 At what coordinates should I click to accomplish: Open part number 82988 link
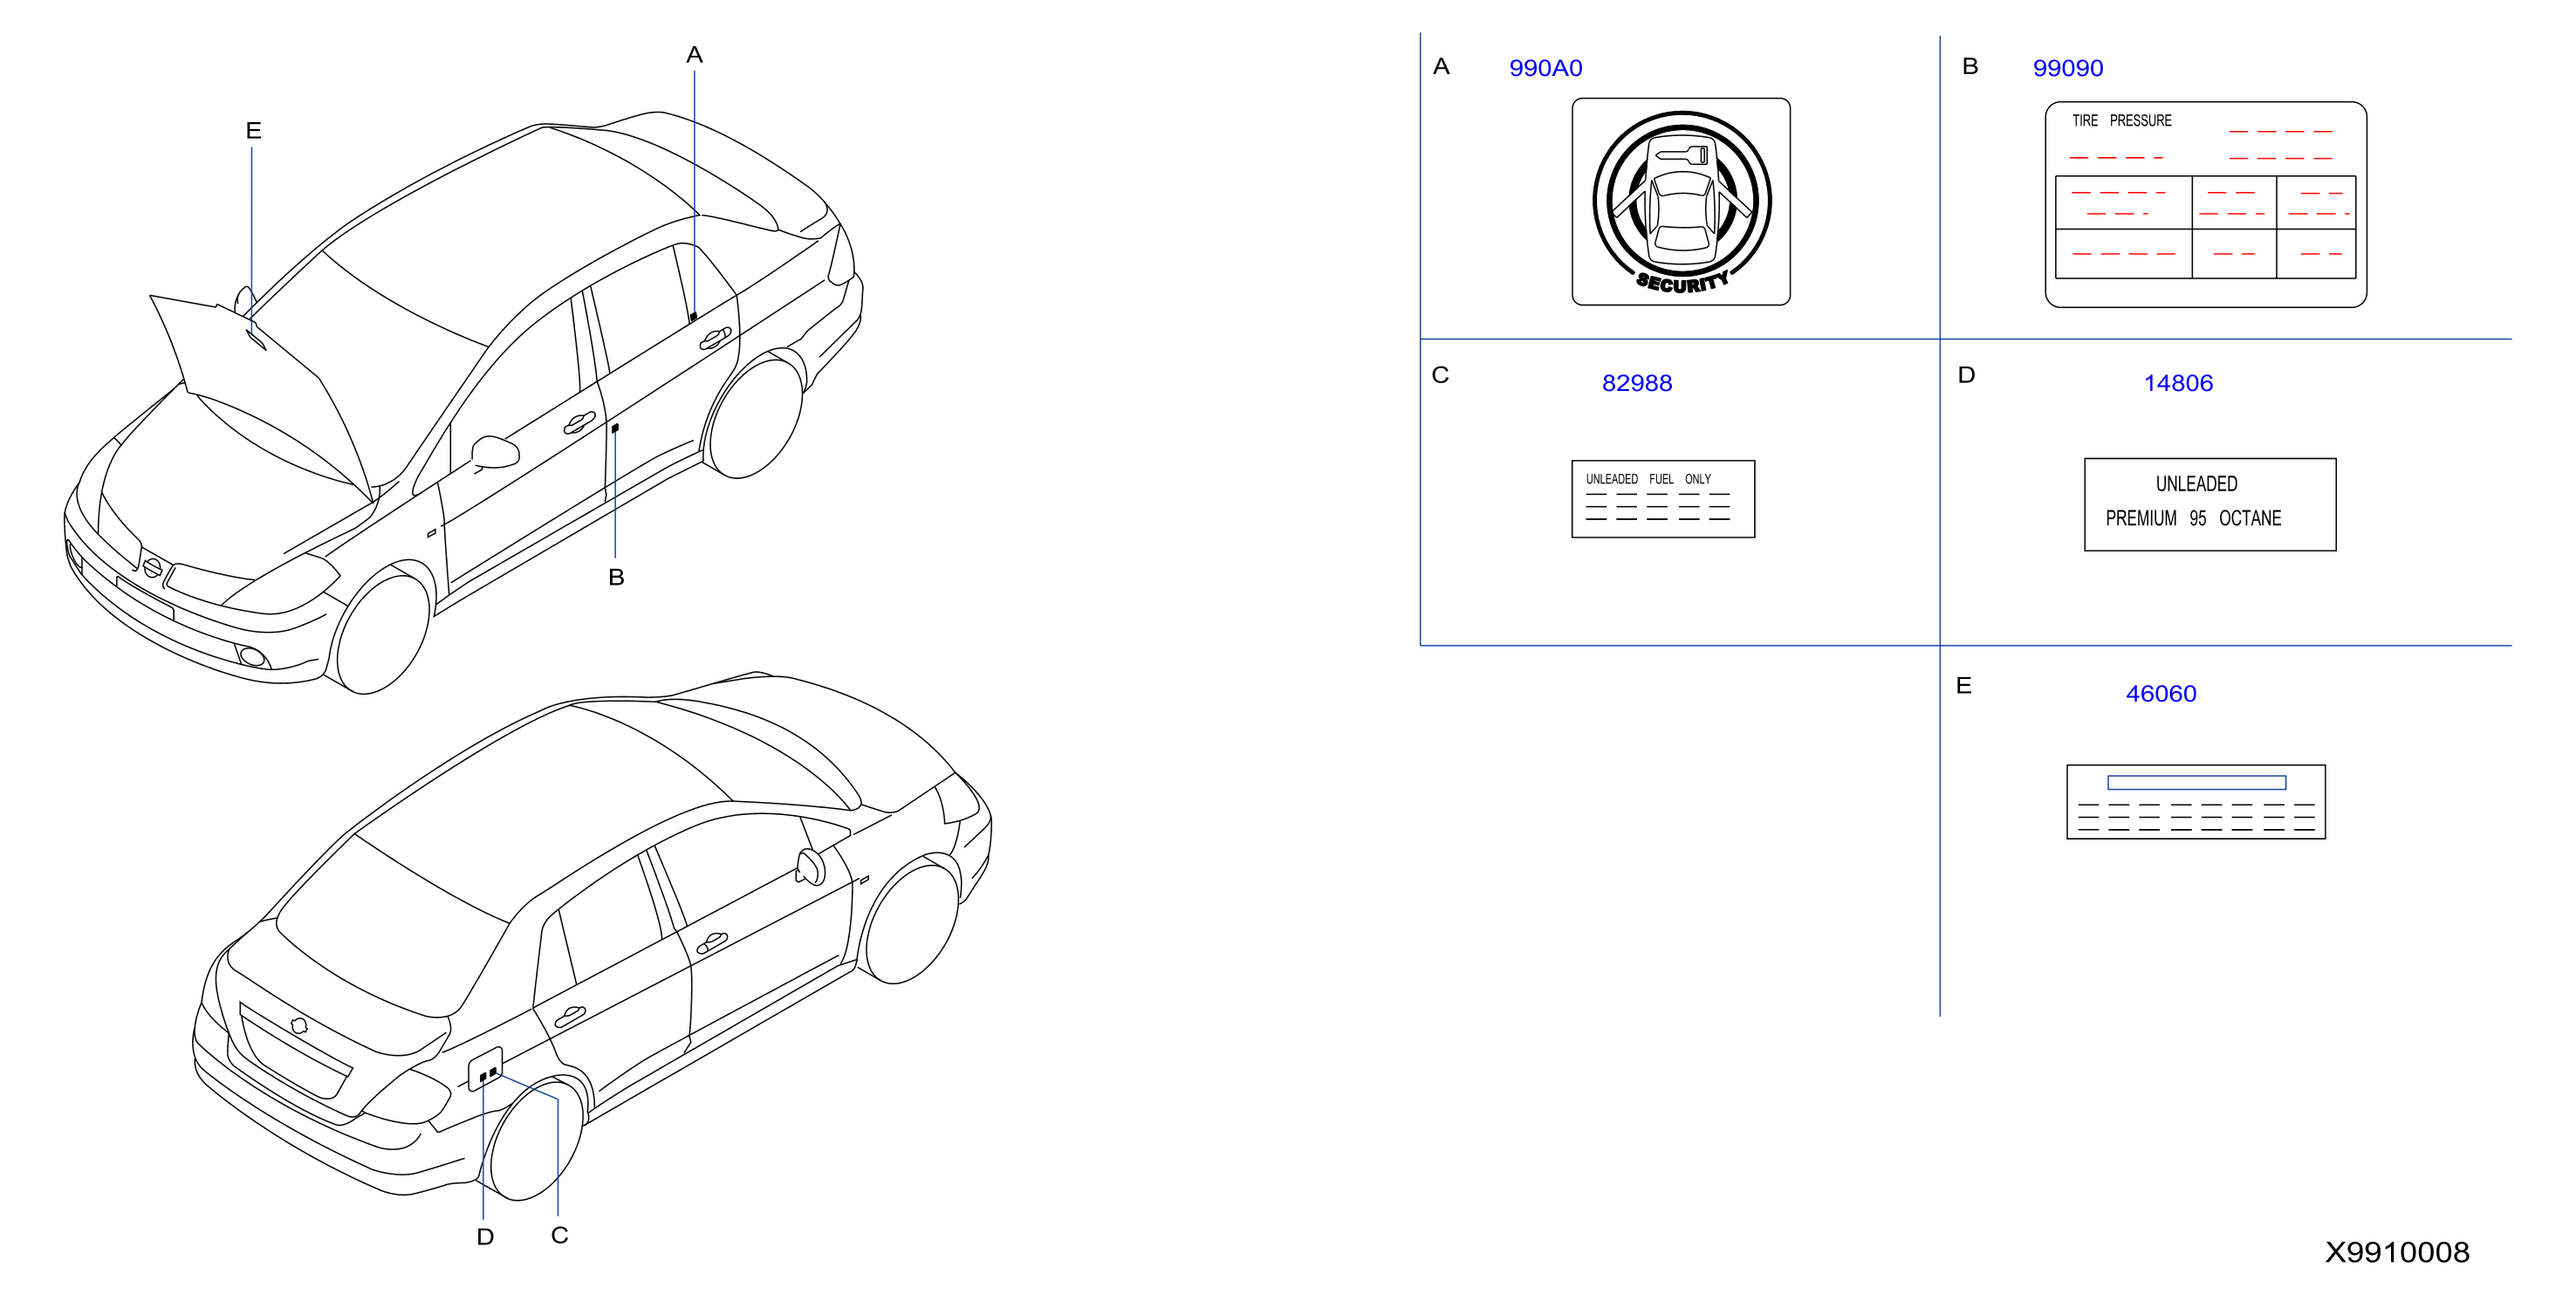point(1636,383)
